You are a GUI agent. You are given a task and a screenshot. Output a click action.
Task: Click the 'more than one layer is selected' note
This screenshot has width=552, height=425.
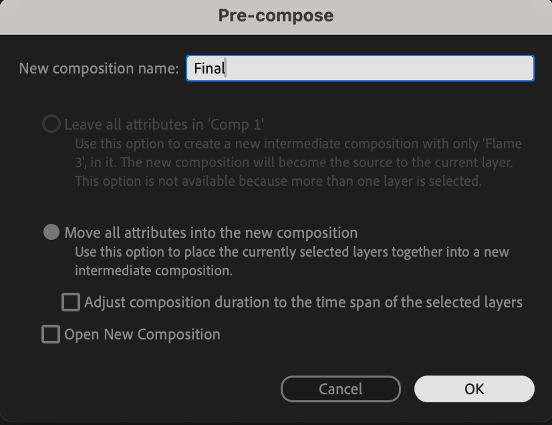[x=374, y=181]
